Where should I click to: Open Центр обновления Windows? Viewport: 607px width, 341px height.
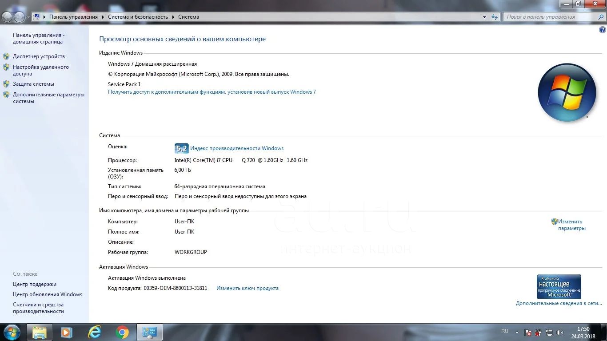click(x=48, y=294)
